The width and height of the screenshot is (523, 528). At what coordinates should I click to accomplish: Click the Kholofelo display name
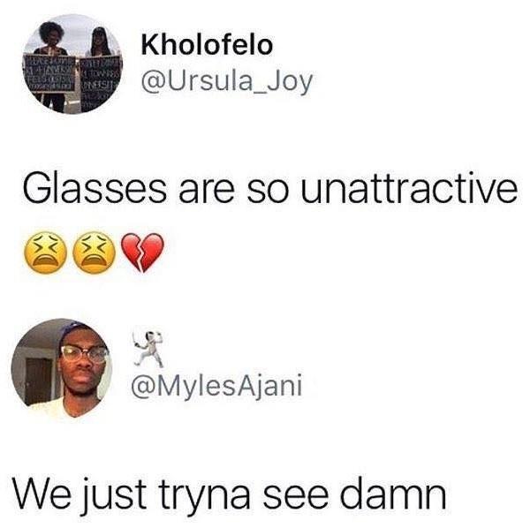[x=207, y=45]
